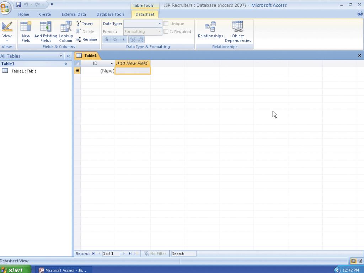Click the View icon to switch views

point(7,26)
